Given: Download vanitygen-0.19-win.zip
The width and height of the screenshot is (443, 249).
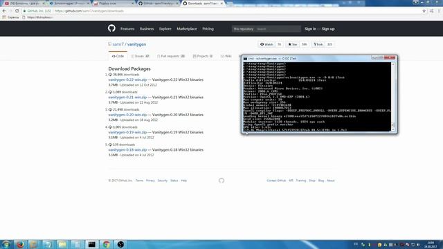Looking at the screenshot, I should click(x=127, y=132).
